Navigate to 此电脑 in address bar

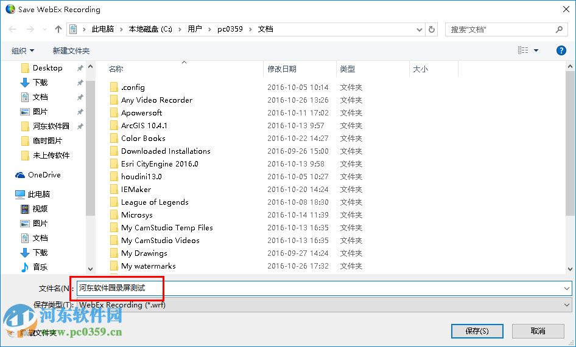[102, 29]
